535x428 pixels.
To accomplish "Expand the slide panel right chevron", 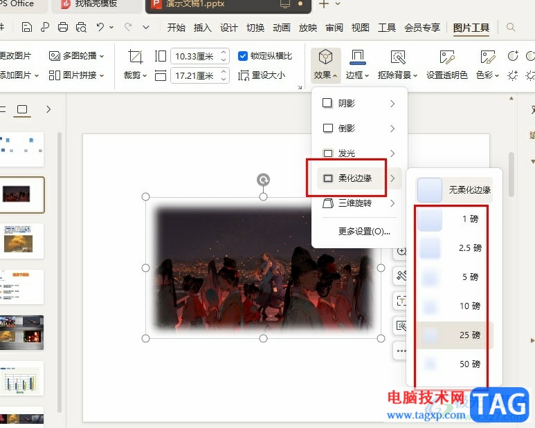I will 48,109.
